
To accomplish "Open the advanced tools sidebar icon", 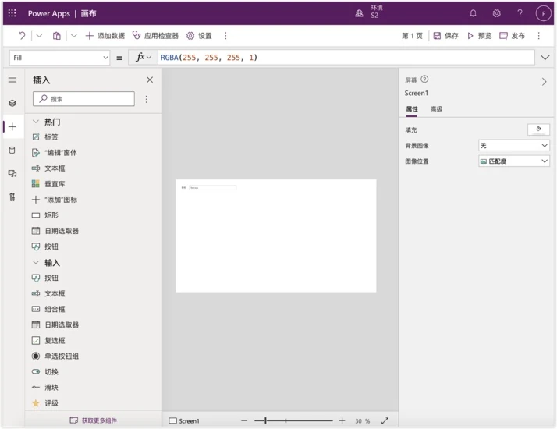I will point(12,197).
